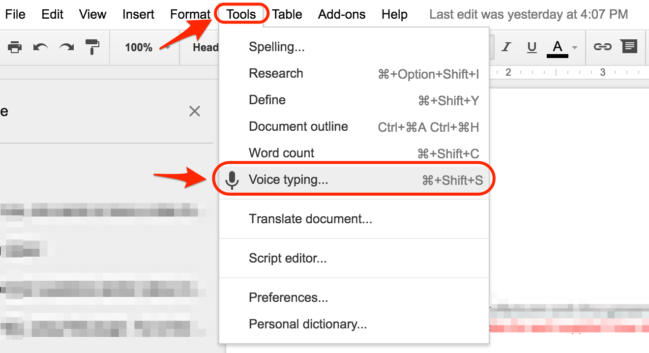
Task: Toggle the text color to black
Action: [x=557, y=47]
